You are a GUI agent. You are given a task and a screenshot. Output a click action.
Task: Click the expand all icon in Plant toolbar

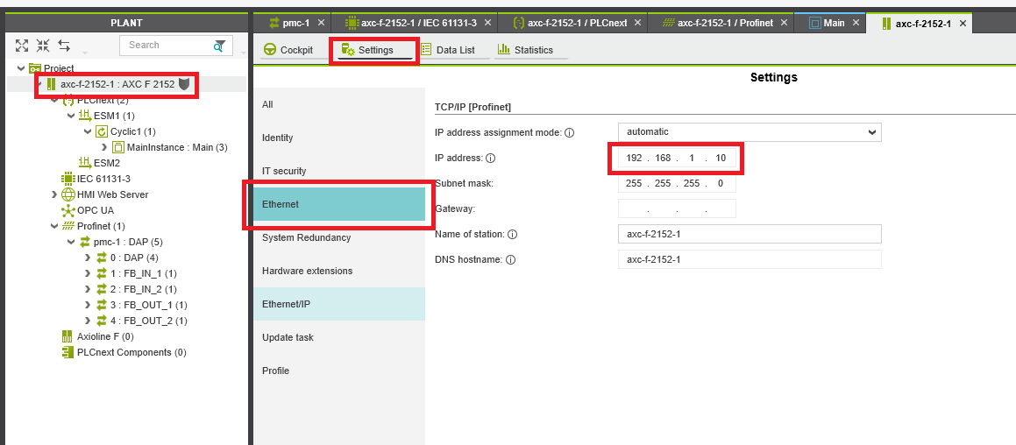[x=22, y=46]
